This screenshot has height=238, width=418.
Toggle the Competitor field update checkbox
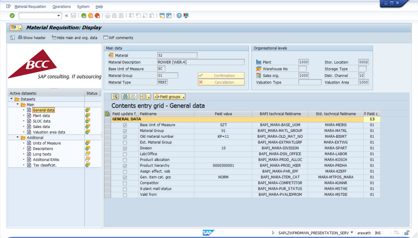click(x=125, y=183)
